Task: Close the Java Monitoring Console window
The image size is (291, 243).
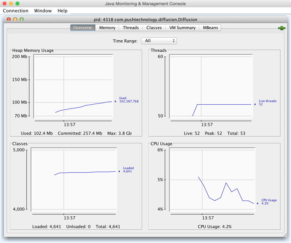Action: click(x=5, y=3)
